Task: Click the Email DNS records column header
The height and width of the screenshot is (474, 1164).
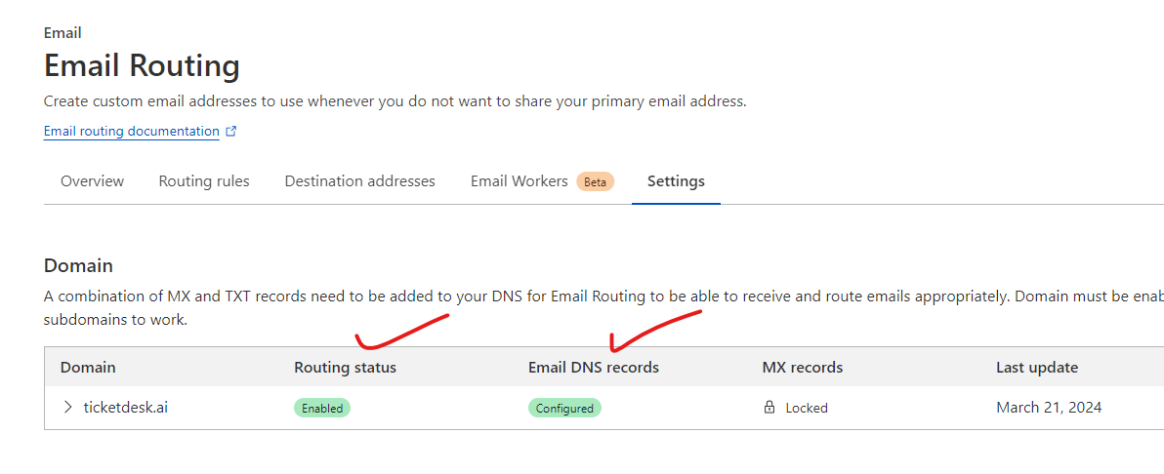Action: click(593, 368)
